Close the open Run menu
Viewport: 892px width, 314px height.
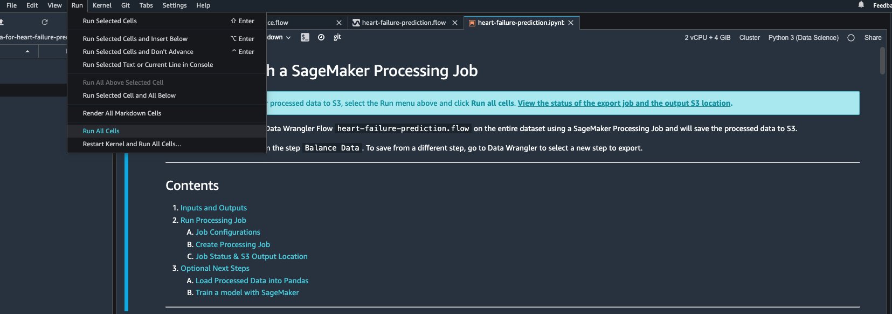(x=77, y=5)
